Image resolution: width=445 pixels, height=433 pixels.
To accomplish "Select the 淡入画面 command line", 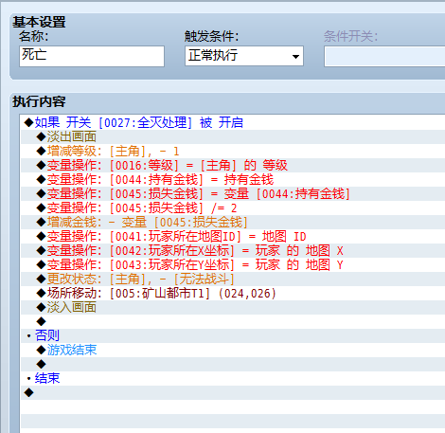I will 233,307.
